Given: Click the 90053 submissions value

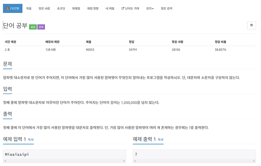Looking at the screenshot, I should pos(90,50).
